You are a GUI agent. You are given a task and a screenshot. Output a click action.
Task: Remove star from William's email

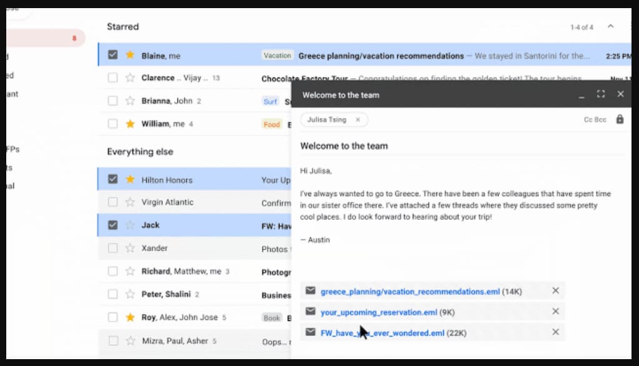pyautogui.click(x=130, y=124)
